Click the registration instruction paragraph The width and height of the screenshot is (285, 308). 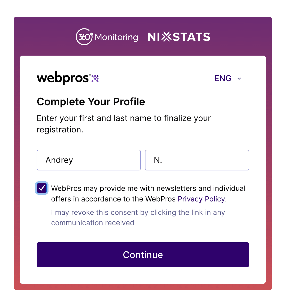(x=124, y=124)
